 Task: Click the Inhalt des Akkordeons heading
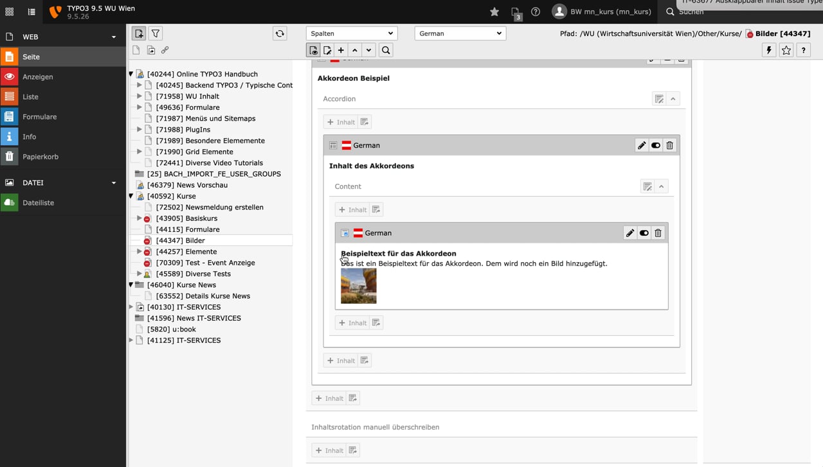372,166
